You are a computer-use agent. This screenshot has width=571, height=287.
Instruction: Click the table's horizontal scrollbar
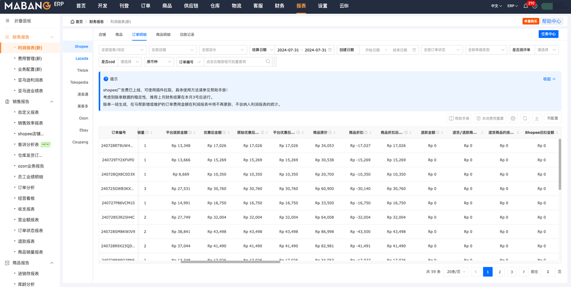pyautogui.click(x=230, y=262)
